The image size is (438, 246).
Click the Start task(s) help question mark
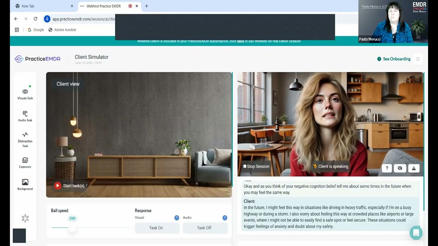pos(87,186)
